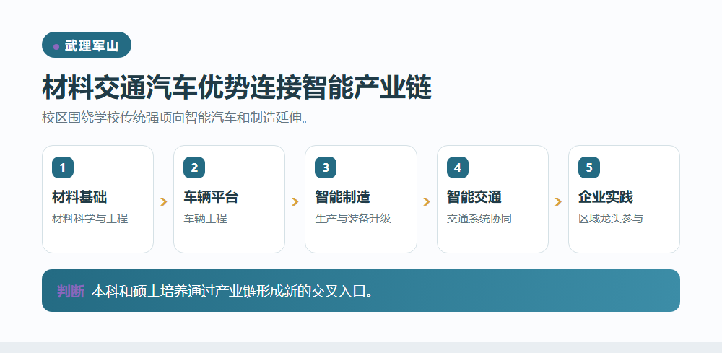Image resolution: width=722 pixels, height=353 pixels.
Task: Click step number 4 badge
Action: [457, 167]
